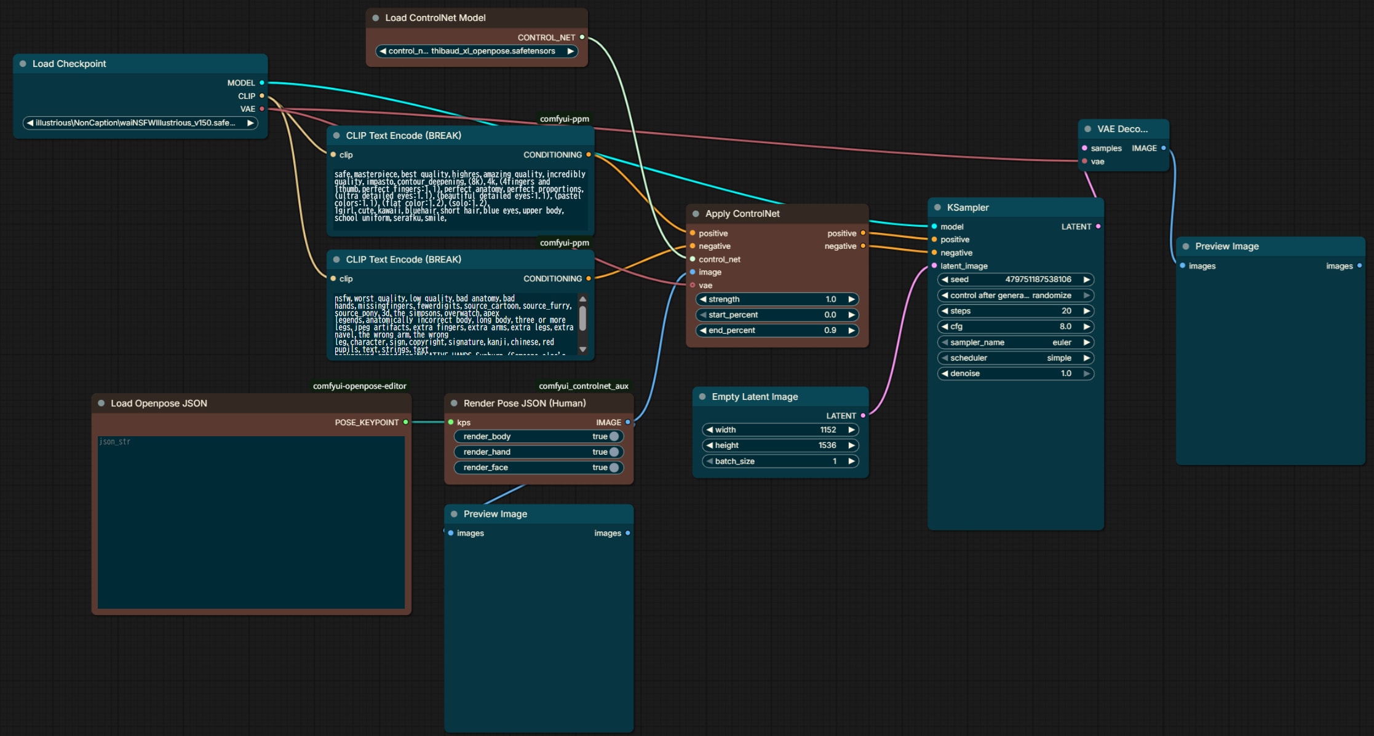The width and height of the screenshot is (1374, 736).
Task: Decrease end_percent value with left arrow
Action: pyautogui.click(x=702, y=331)
